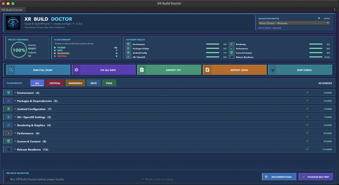
Task: Click the Release Readiness row icon
Action: pyautogui.click(x=8, y=149)
